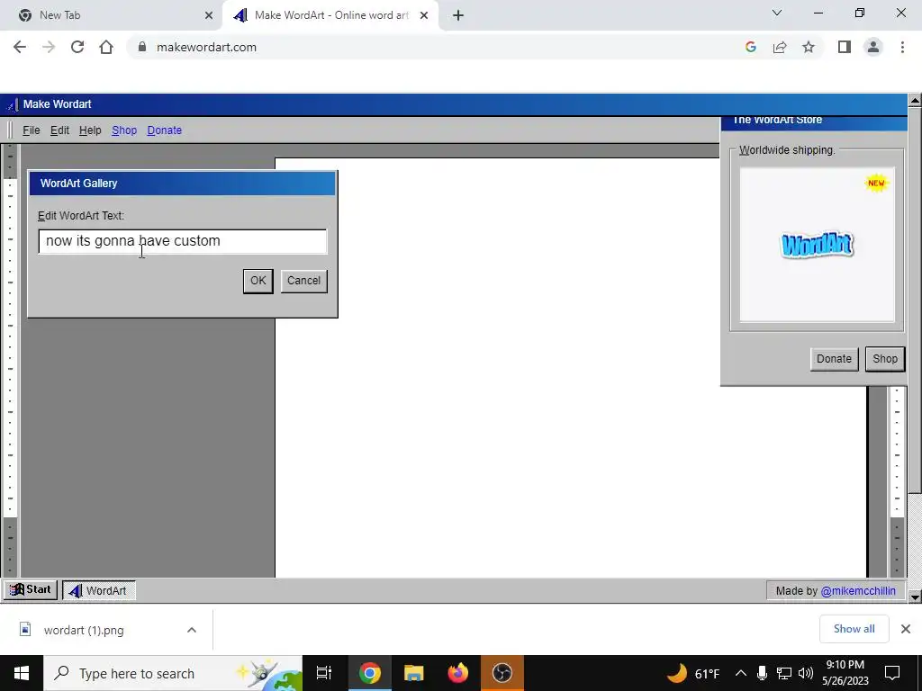
Task: Click the Windows search box
Action: tap(173, 673)
